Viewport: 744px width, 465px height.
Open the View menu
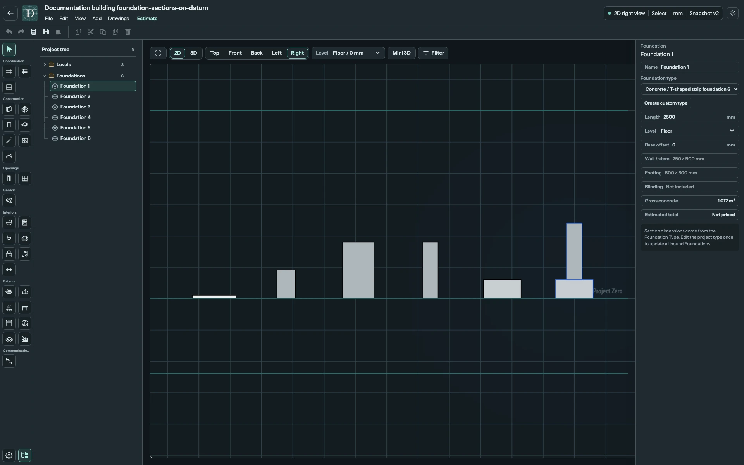pyautogui.click(x=80, y=19)
